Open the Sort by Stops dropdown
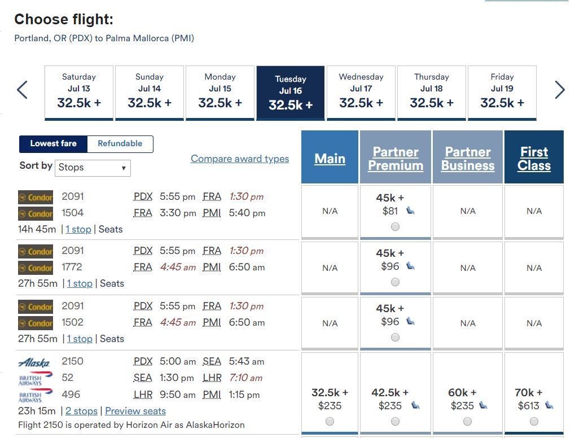The image size is (575, 438). coord(93,168)
